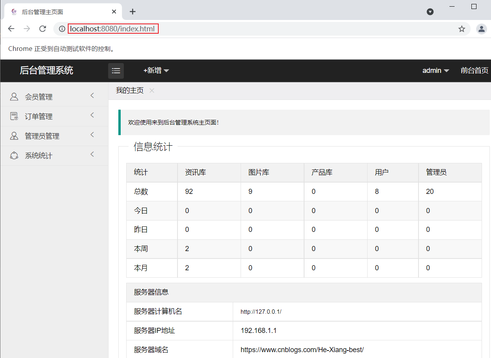Close the 后台管理主页面 browser tab
Screen dimensions: 491x358
coord(114,12)
